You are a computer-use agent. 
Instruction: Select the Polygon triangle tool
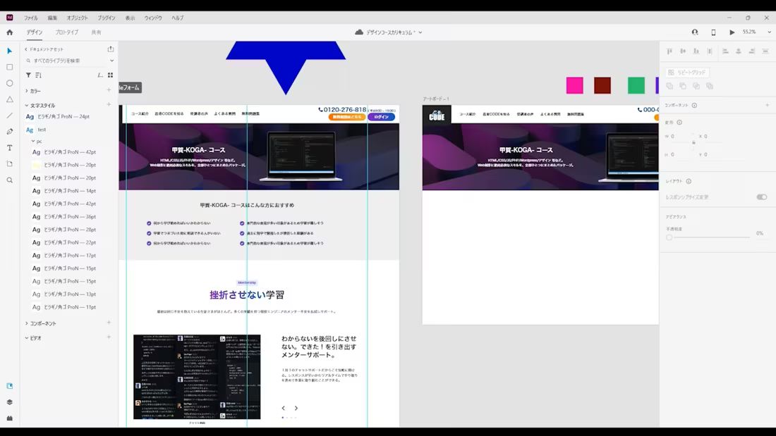[x=9, y=99]
